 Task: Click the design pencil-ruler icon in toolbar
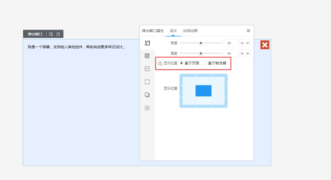coord(58,34)
